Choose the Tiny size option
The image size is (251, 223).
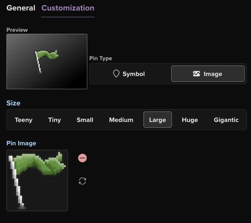click(54, 120)
